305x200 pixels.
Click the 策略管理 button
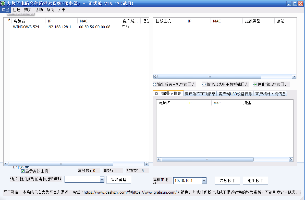pyautogui.click(x=119, y=180)
